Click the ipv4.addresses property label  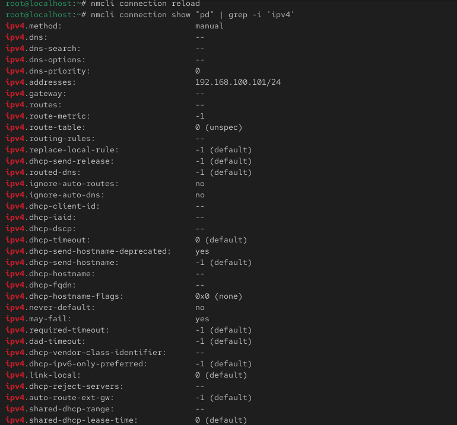pos(40,82)
